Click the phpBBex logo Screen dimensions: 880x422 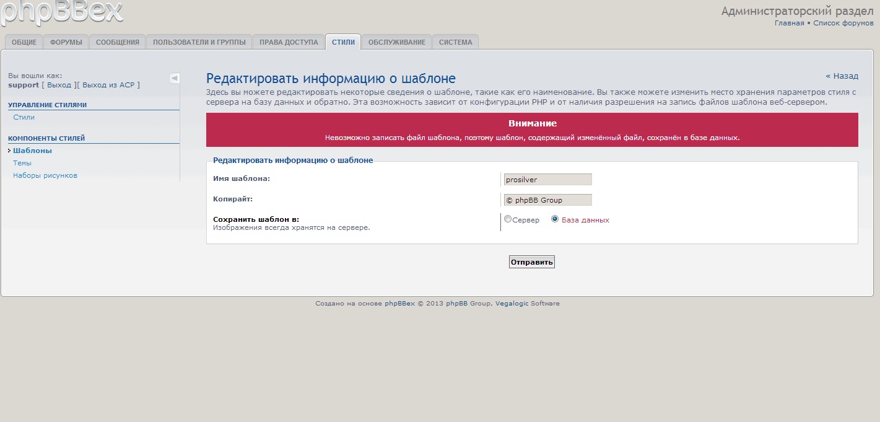pos(62,12)
